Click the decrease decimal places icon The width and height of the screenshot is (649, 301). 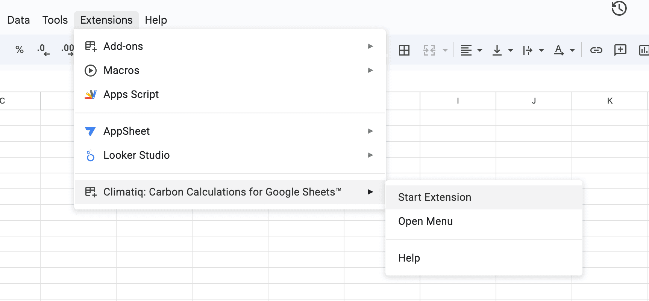[x=43, y=50]
